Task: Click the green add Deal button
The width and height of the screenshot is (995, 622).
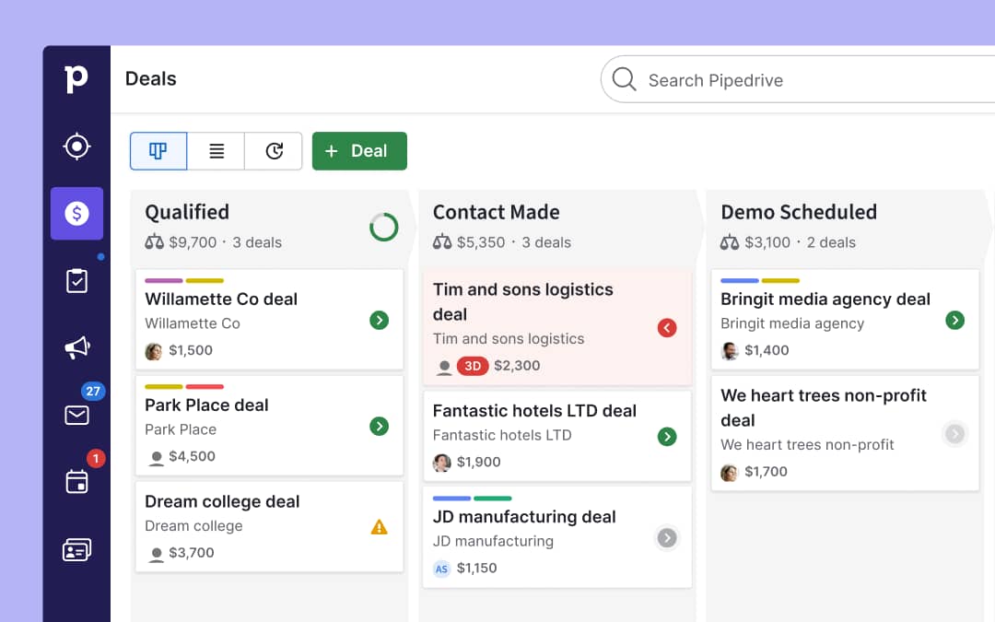Action: coord(359,151)
